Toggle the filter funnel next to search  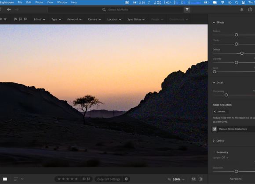click(x=187, y=10)
